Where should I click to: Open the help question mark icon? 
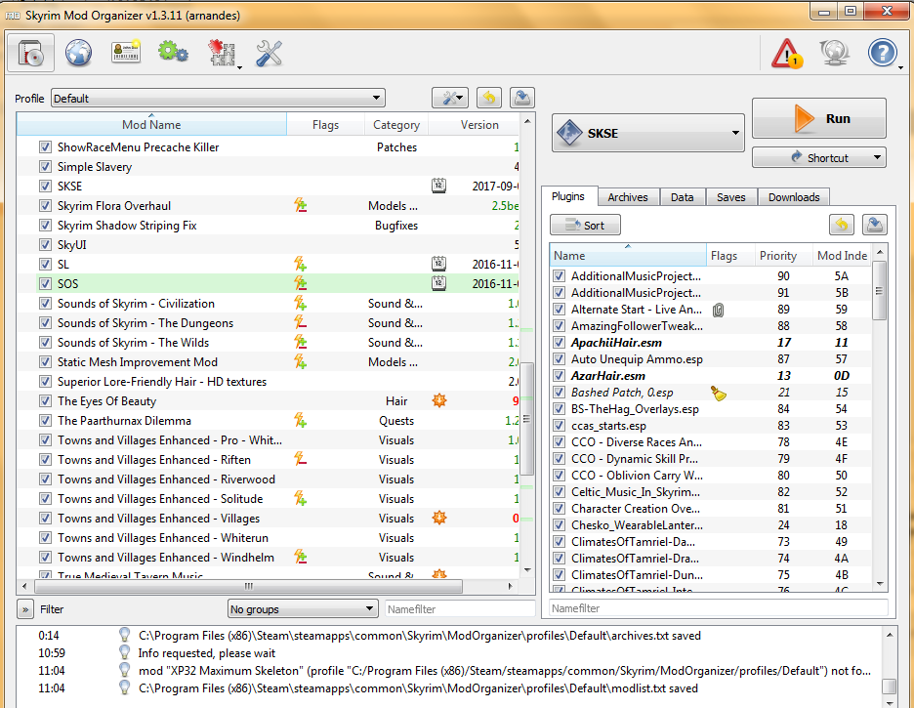pyautogui.click(x=883, y=53)
